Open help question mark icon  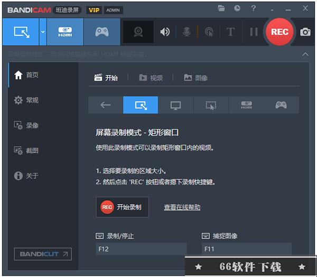(x=253, y=8)
